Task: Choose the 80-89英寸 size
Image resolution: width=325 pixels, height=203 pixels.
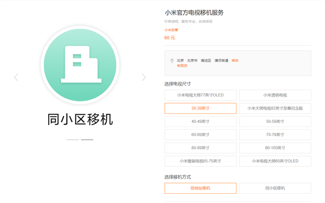Action: click(200, 148)
